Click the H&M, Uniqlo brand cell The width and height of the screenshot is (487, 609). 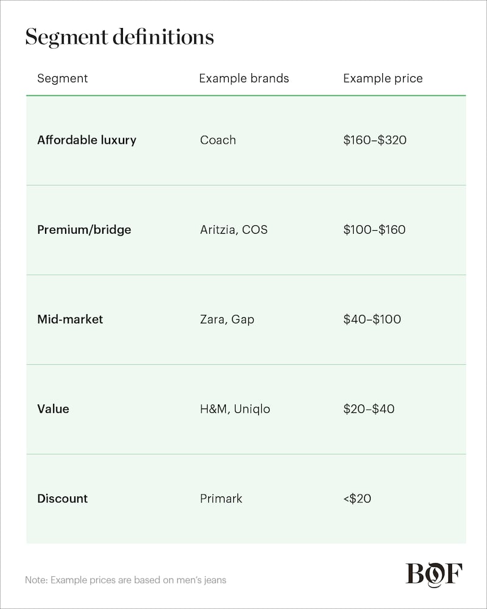coord(234,409)
